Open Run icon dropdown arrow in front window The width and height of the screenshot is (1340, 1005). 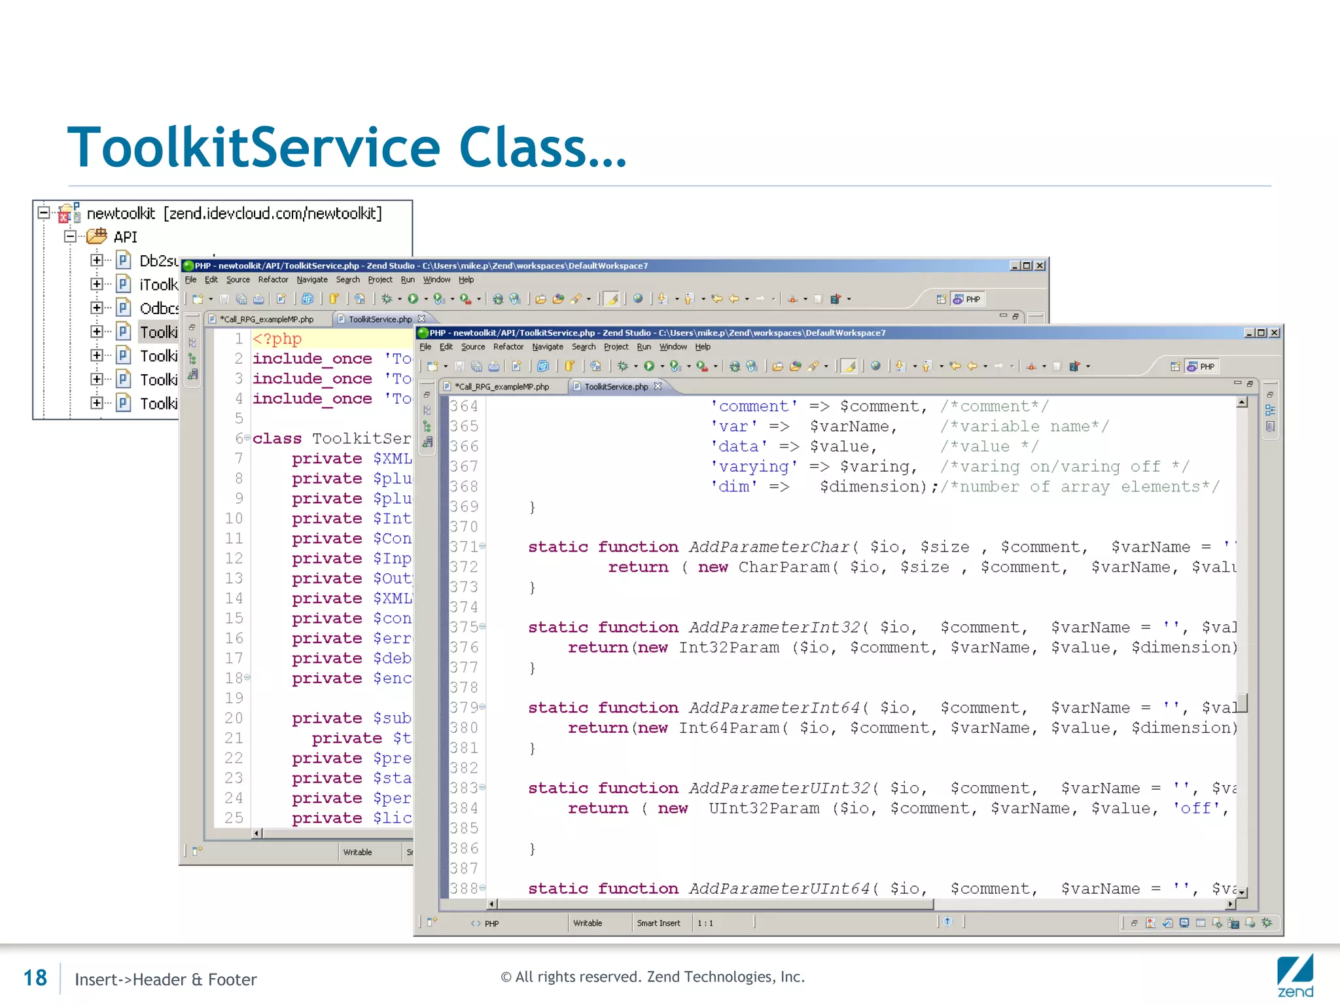[661, 367]
